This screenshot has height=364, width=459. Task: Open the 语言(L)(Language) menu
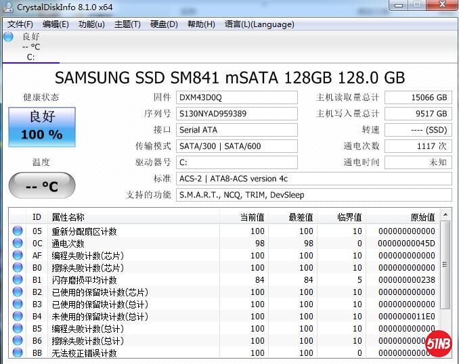(x=259, y=24)
